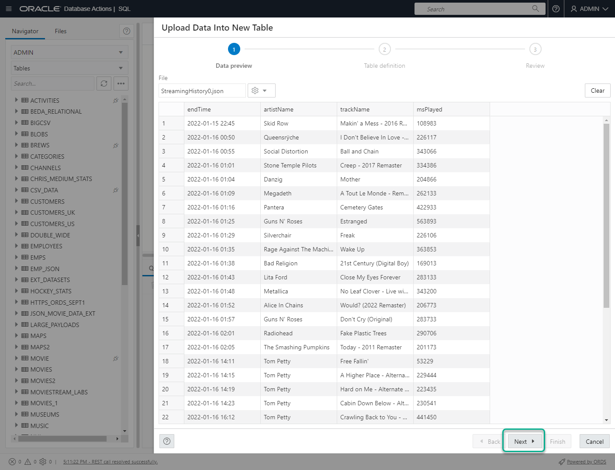Click the header Search field
This screenshot has height=470, width=615.
(x=480, y=9)
